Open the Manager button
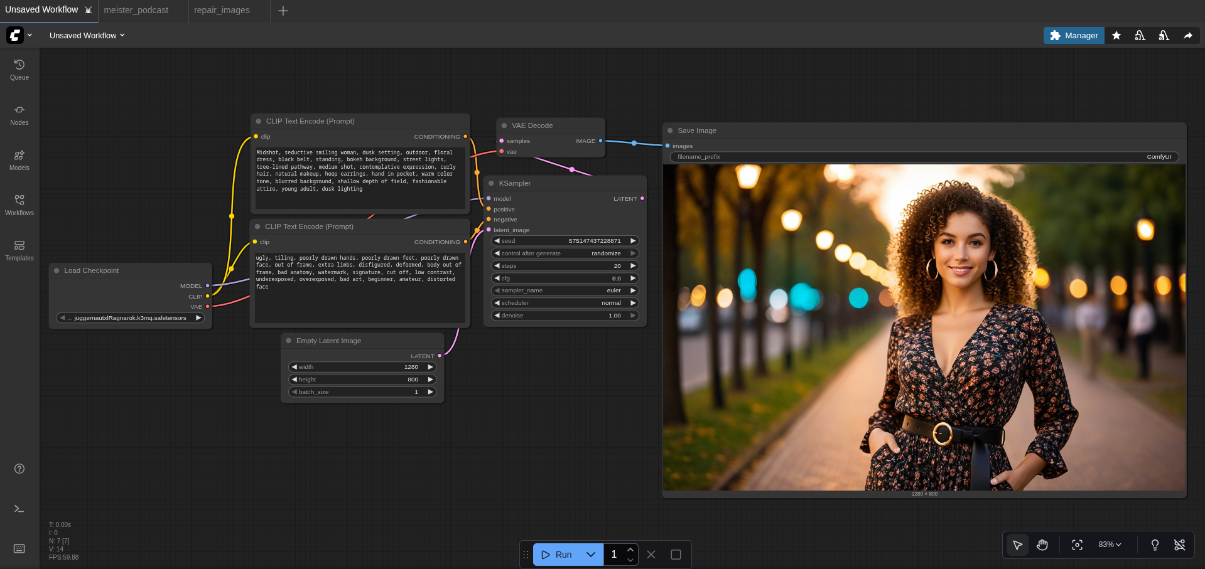This screenshot has height=569, width=1205. (x=1074, y=36)
